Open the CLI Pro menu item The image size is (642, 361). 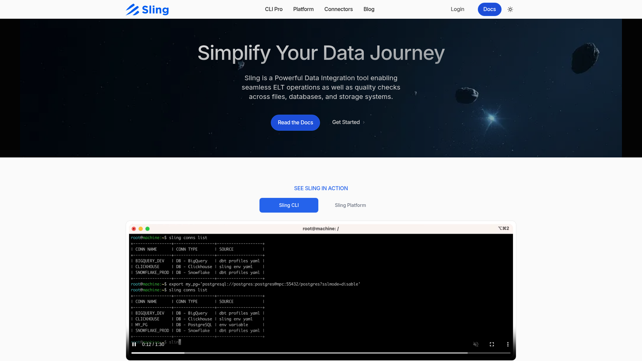pos(274,9)
